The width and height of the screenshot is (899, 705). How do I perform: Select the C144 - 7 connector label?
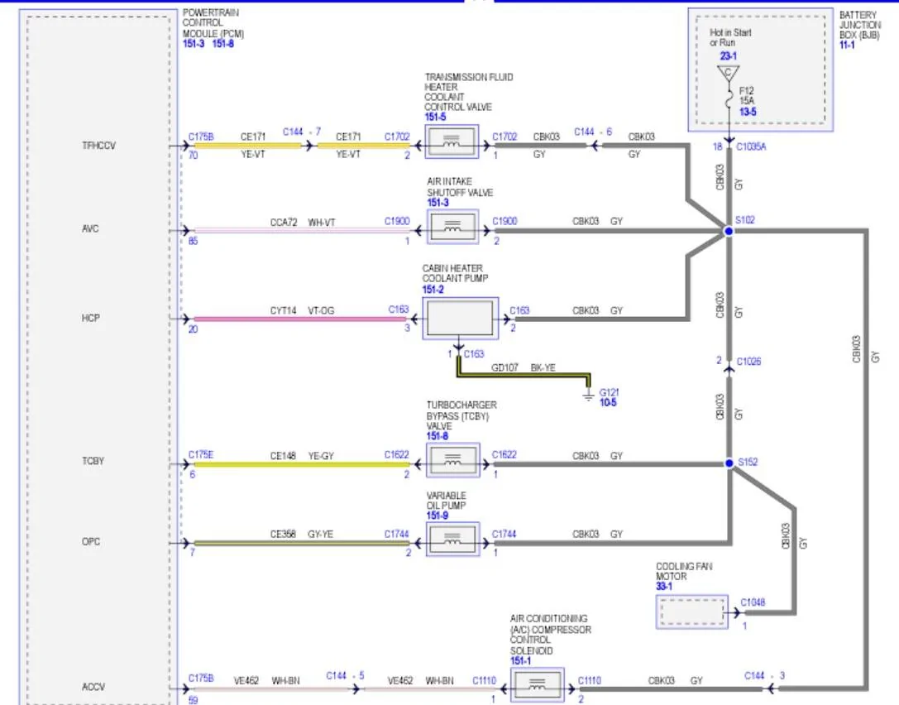(302, 132)
